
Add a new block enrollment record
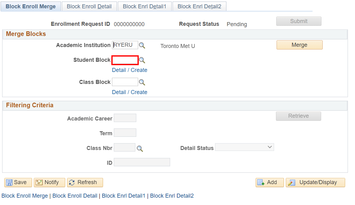pos(267,182)
